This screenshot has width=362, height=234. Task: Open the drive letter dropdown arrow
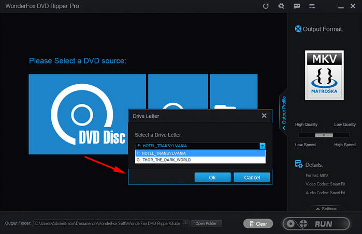point(263,146)
